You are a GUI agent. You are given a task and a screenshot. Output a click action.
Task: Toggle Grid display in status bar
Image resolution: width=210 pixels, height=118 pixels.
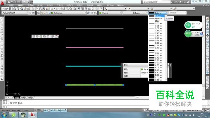38,110
